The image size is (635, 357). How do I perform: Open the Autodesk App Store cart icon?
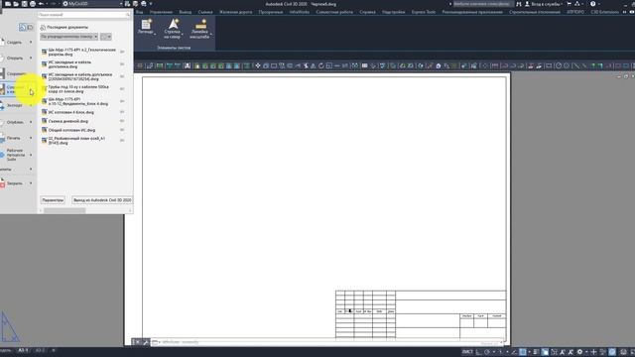[569, 4]
